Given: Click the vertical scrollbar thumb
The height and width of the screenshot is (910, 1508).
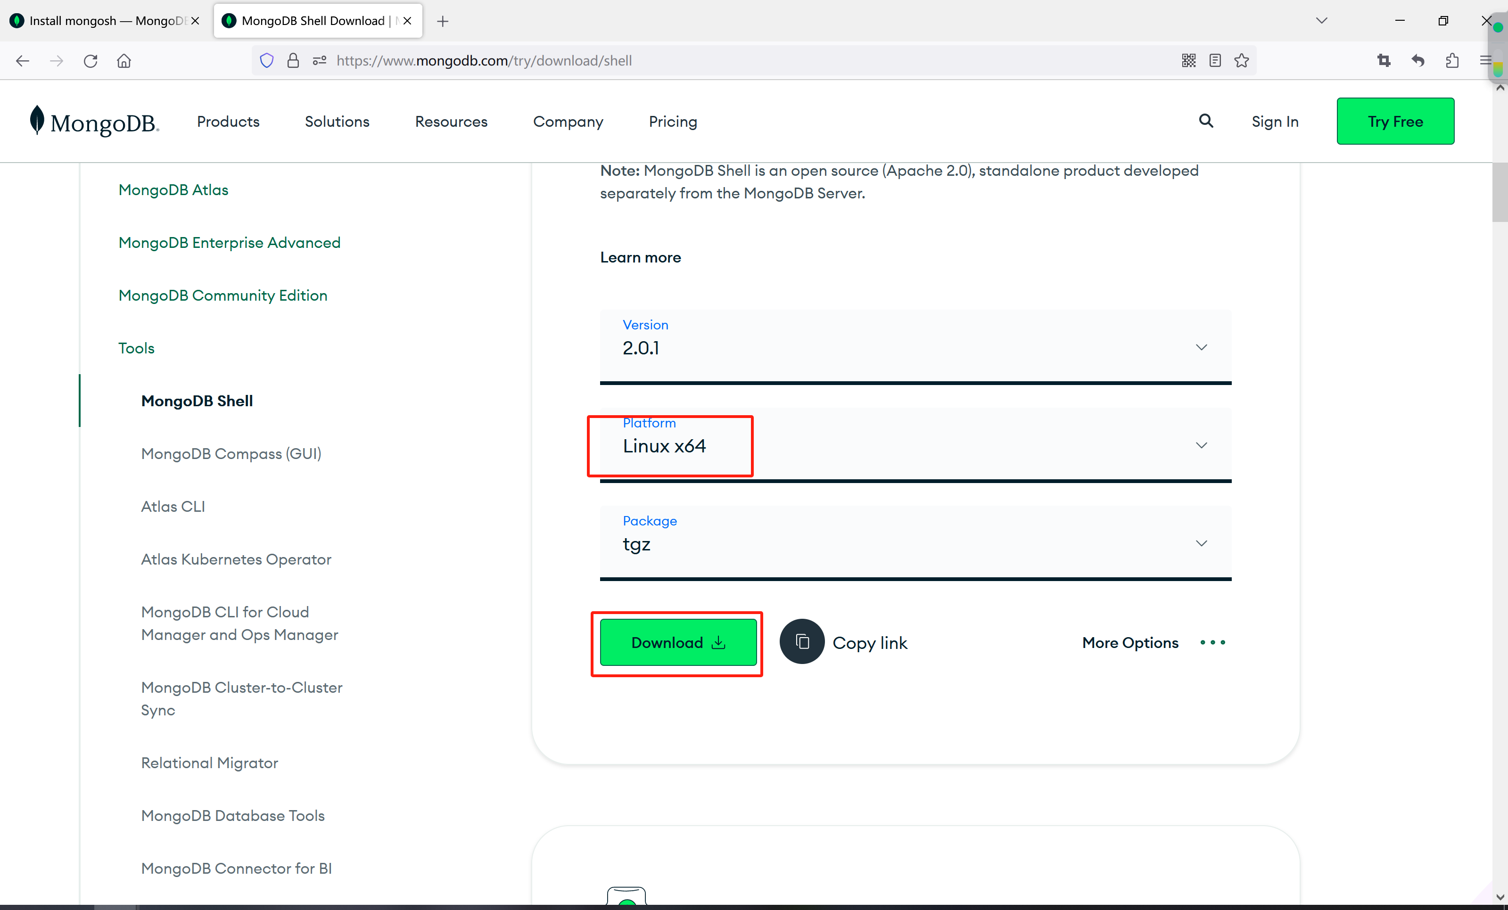Looking at the screenshot, I should [x=1500, y=193].
